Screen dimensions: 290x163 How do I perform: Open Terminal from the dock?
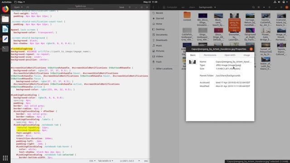tap(5, 49)
